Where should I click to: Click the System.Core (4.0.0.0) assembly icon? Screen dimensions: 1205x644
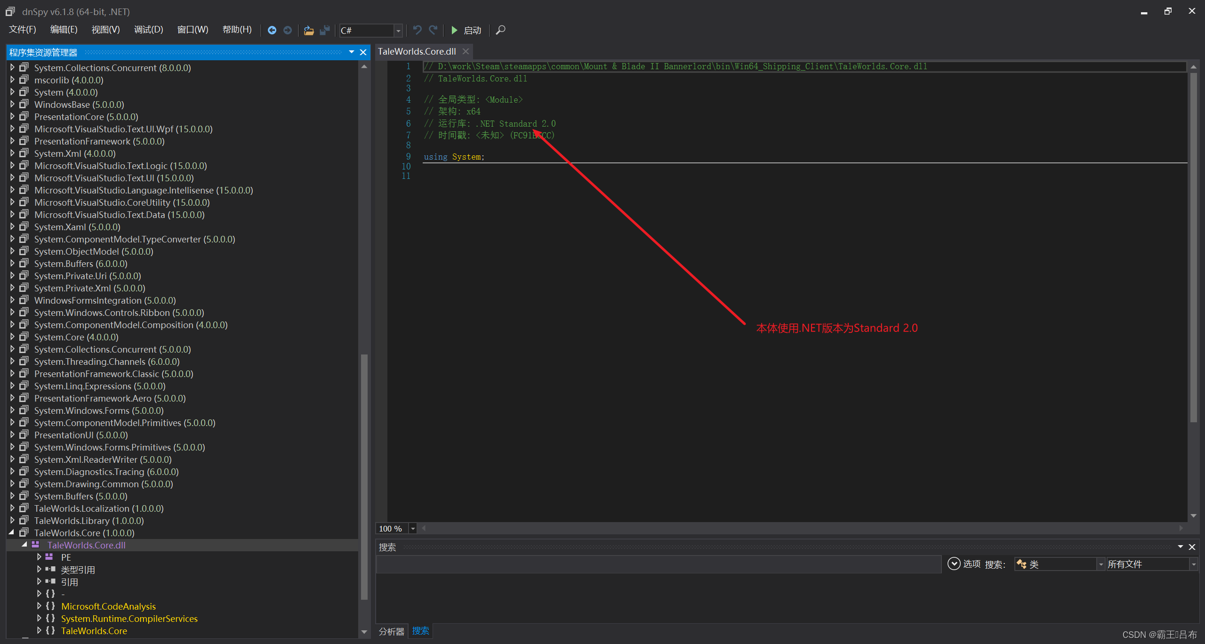pyautogui.click(x=24, y=337)
